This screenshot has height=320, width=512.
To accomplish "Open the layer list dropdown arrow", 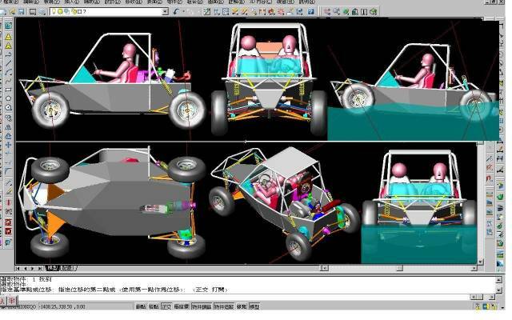I will 166,12.
